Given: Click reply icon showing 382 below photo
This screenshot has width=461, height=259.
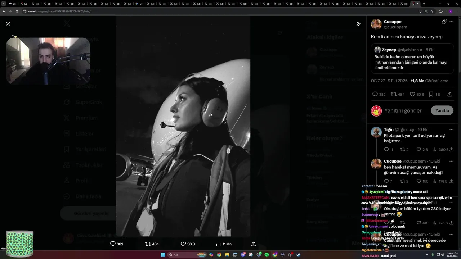Looking at the screenshot, I should [x=117, y=244].
